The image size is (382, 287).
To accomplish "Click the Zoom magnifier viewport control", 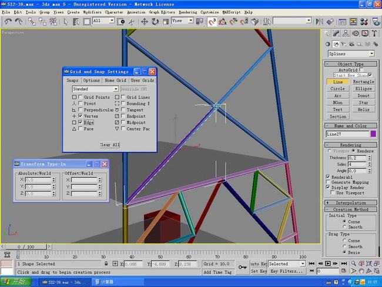I will click(353, 263).
